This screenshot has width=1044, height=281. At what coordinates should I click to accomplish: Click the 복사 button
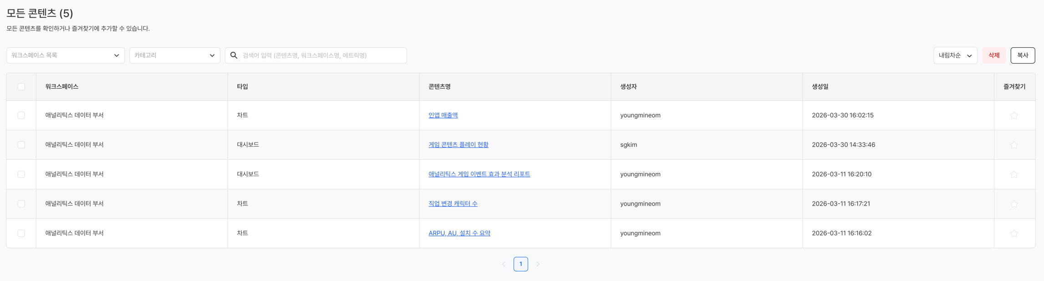coord(1023,55)
